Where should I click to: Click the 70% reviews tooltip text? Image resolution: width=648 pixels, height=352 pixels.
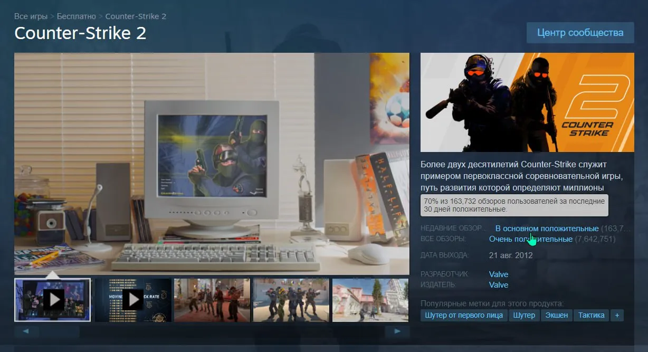[514, 205]
